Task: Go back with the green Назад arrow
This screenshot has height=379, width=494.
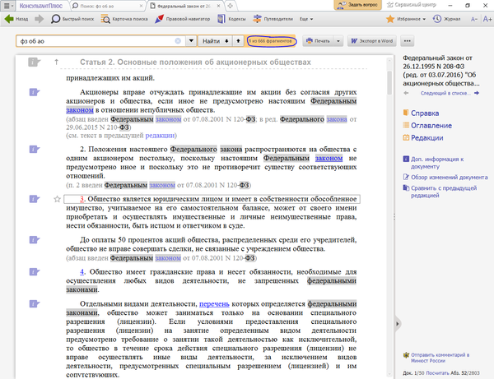Action: tap(16, 19)
